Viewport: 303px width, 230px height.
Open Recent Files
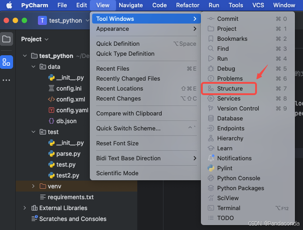pos(146,69)
